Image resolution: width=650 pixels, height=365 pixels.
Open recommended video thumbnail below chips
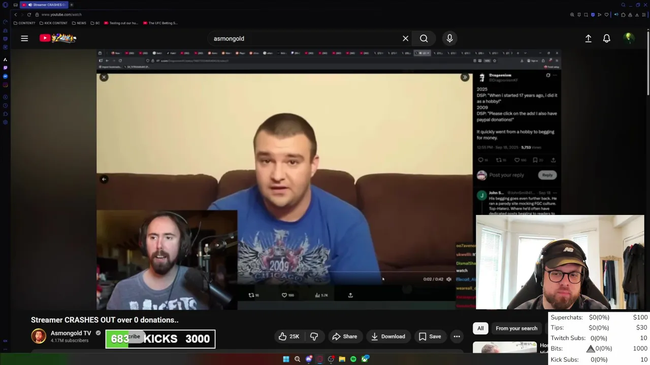pos(505,348)
